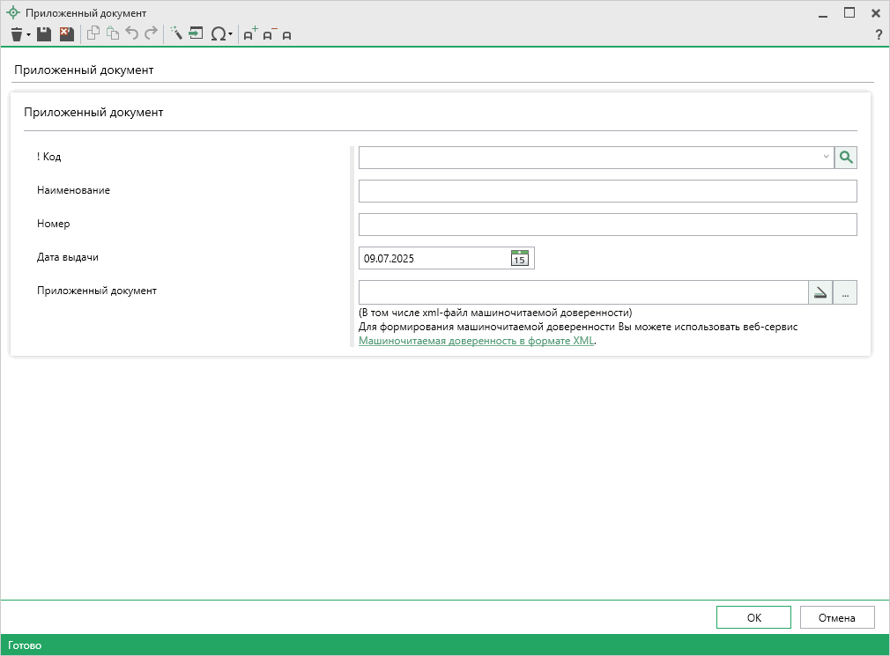Click the import arrow icon in toolbar
Image resolution: width=890 pixels, height=656 pixels.
click(x=196, y=34)
